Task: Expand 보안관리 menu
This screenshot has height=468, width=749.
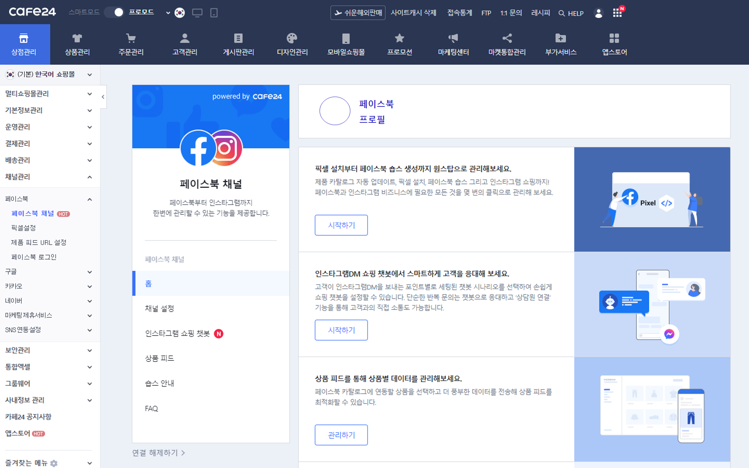Action: pyautogui.click(x=49, y=350)
